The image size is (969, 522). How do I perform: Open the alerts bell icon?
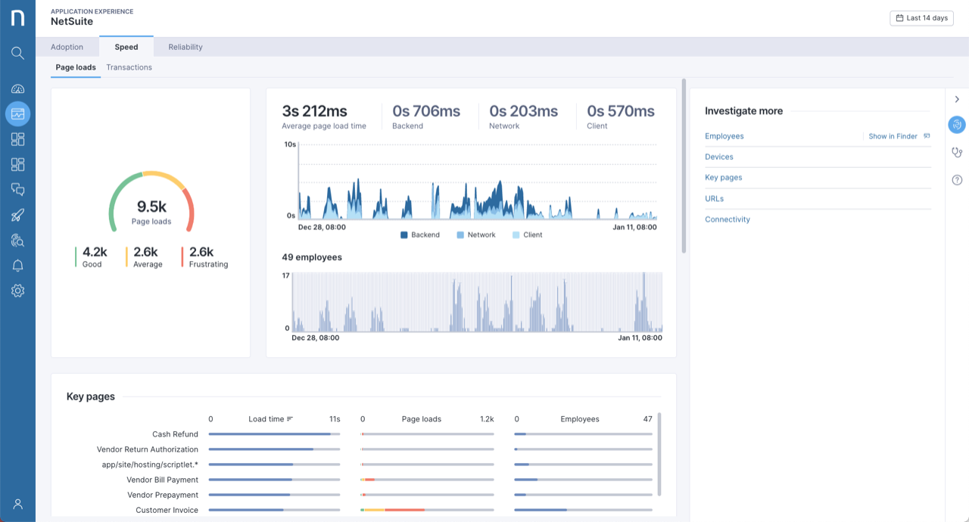point(17,266)
